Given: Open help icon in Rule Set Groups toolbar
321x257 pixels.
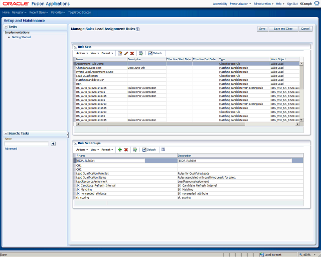Looking at the screenshot, I should 163,150.
